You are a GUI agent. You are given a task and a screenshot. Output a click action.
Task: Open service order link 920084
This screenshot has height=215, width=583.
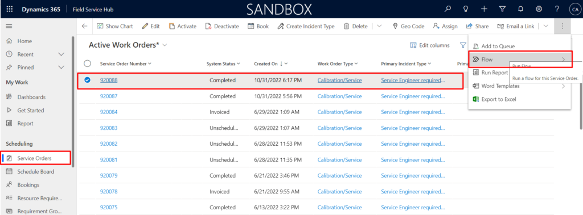tap(109, 112)
